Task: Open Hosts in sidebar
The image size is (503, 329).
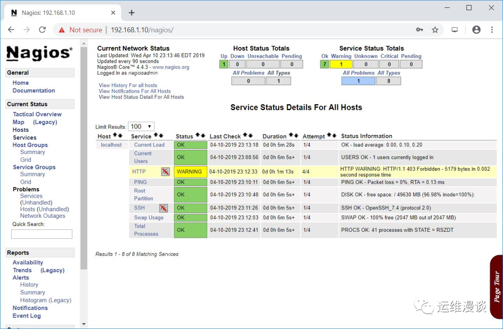Action: pos(20,130)
